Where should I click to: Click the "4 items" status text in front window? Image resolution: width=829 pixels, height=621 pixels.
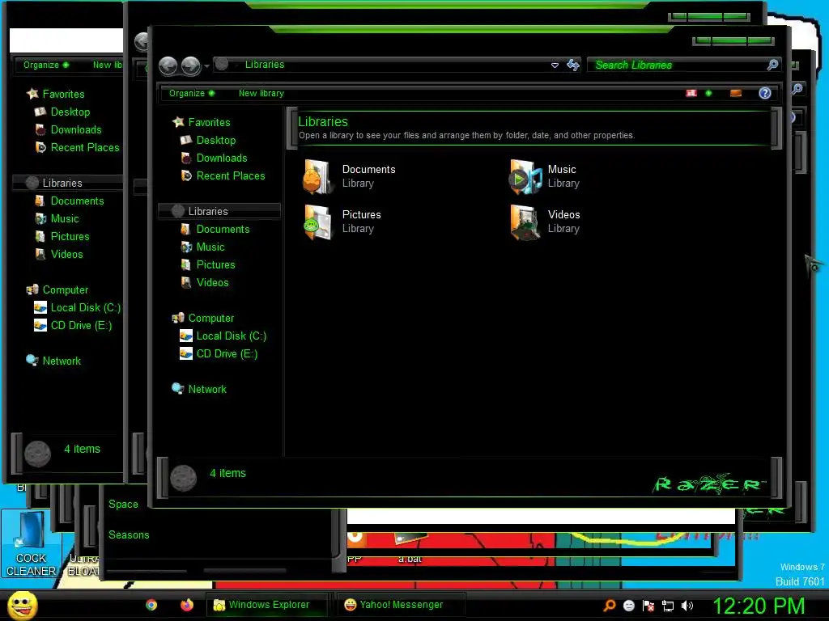227,473
